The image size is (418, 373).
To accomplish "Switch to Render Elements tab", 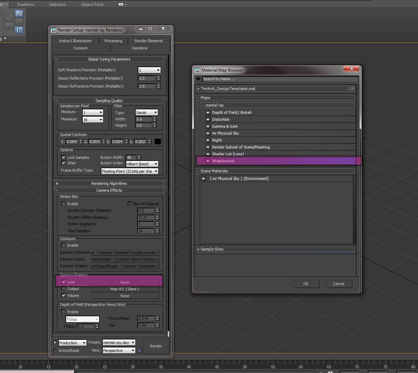I will coord(148,41).
